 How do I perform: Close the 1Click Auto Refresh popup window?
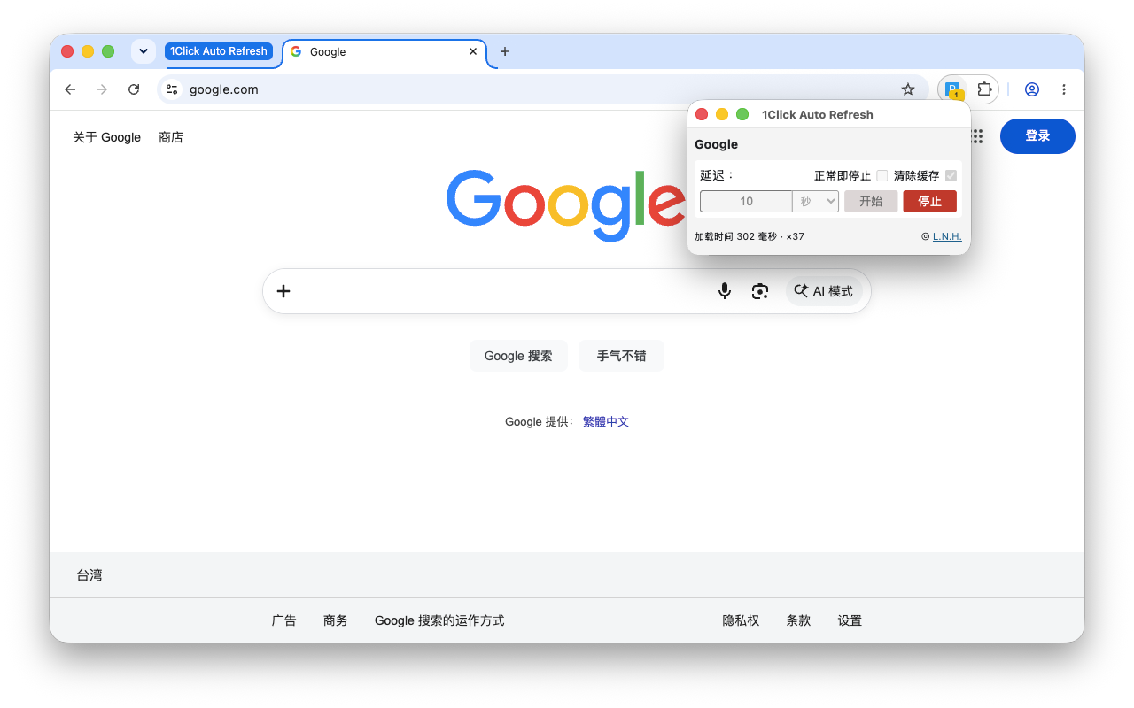tap(702, 114)
